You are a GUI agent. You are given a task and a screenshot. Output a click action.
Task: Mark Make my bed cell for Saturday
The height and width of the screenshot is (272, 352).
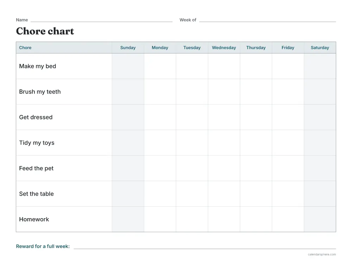click(320, 66)
